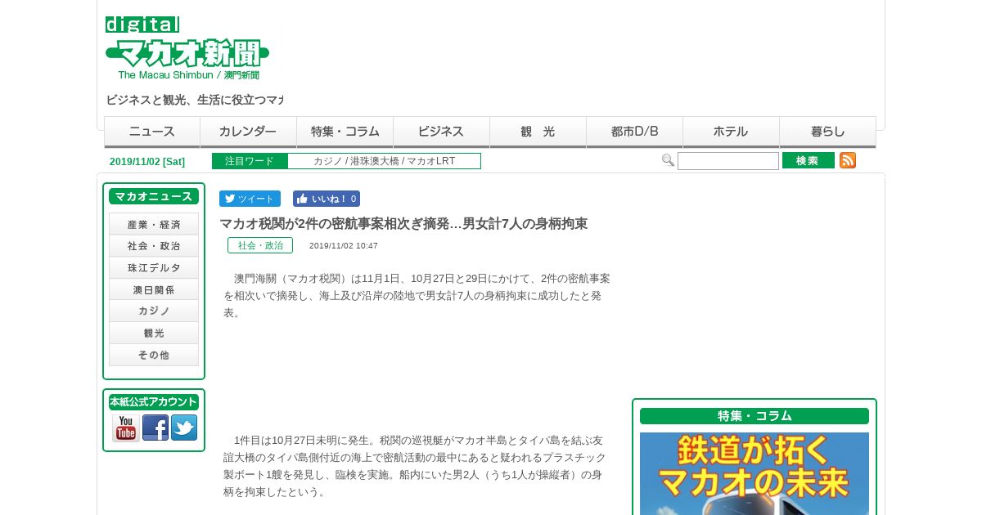Focus the search text field
This screenshot has height=515, width=982.
tap(728, 161)
